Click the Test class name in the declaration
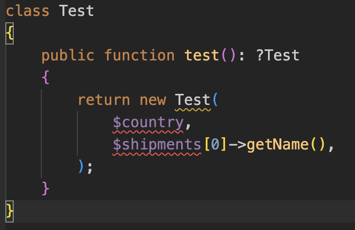Screen dimensions: 355x230 click(76, 11)
